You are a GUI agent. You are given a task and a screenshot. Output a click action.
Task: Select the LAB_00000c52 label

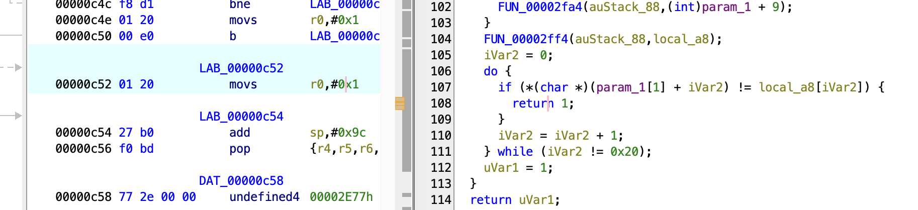(x=241, y=68)
